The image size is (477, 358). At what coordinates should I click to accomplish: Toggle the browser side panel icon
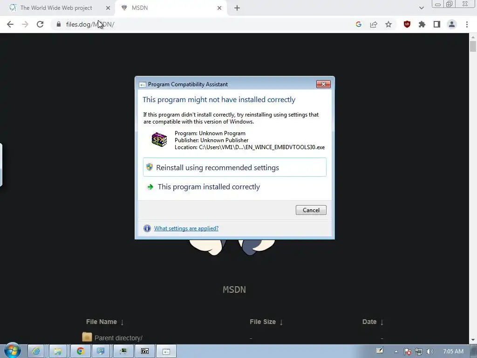coord(437,24)
